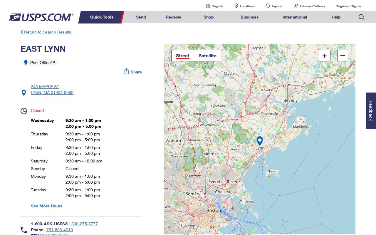Open the International menu
This screenshot has height=235, width=376.
click(x=295, y=17)
